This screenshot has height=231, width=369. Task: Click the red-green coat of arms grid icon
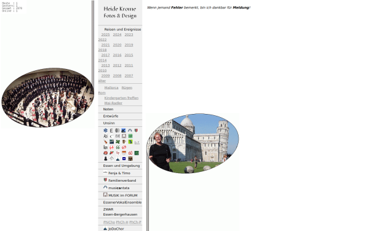(x=136, y=131)
